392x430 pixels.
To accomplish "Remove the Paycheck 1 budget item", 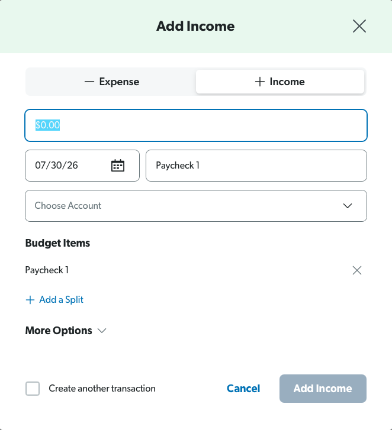I will tap(357, 270).
